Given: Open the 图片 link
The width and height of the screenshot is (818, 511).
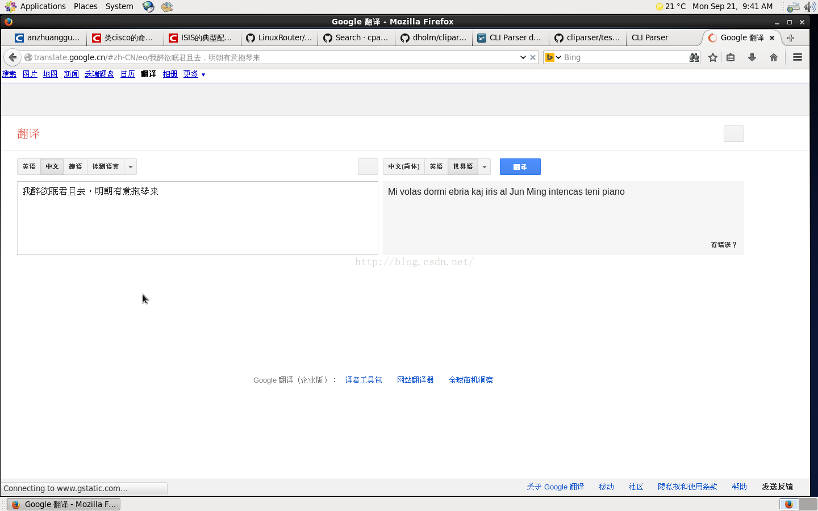Looking at the screenshot, I should (30, 74).
